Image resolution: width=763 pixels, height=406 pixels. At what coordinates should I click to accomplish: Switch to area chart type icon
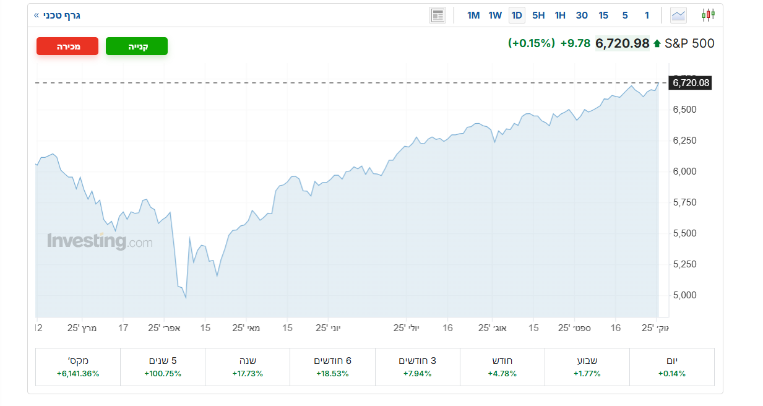(x=679, y=15)
